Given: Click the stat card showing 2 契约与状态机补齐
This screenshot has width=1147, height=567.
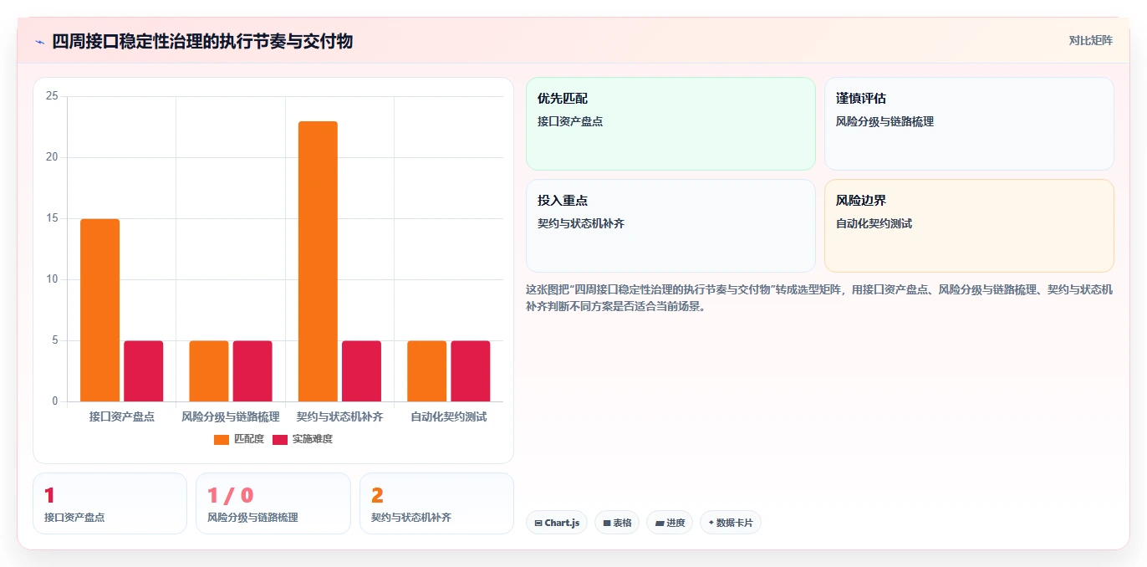Looking at the screenshot, I should coord(436,503).
